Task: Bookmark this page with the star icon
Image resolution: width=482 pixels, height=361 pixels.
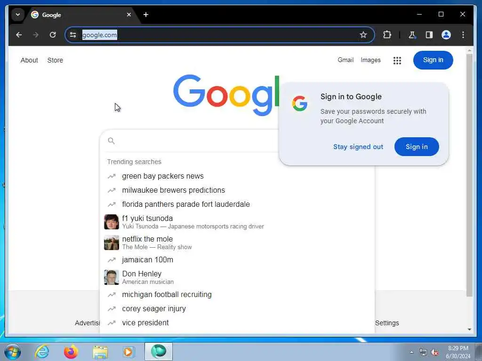Action: point(363,35)
